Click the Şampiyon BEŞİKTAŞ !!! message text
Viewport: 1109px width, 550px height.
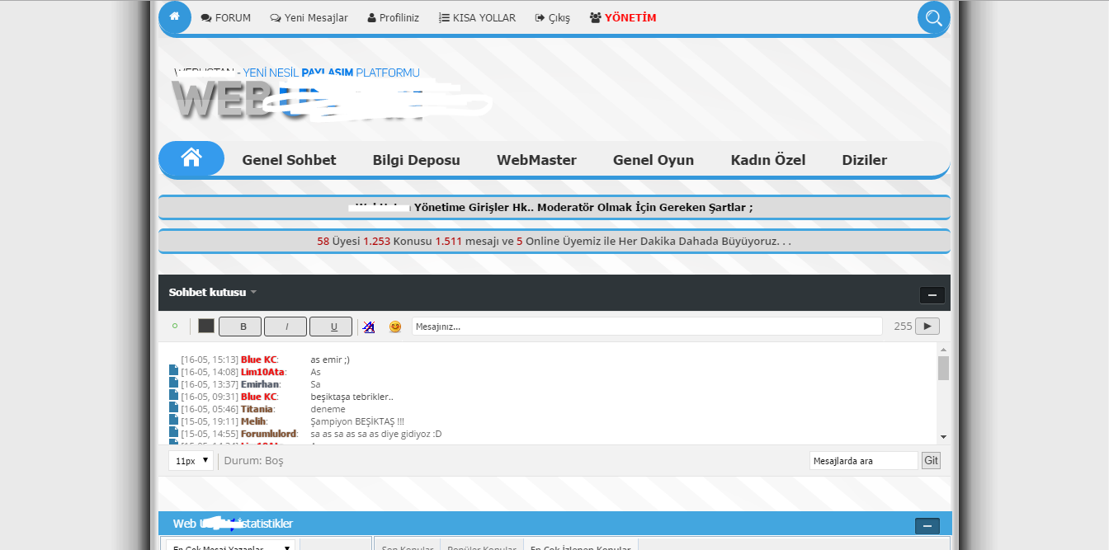[x=357, y=421]
